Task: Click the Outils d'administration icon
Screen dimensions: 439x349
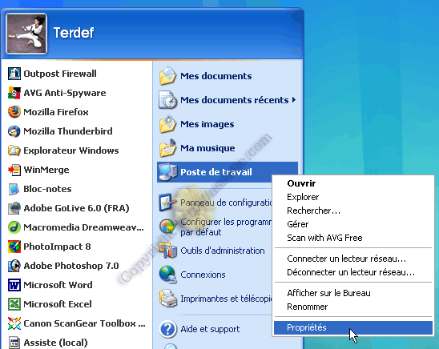Action: coord(167,251)
